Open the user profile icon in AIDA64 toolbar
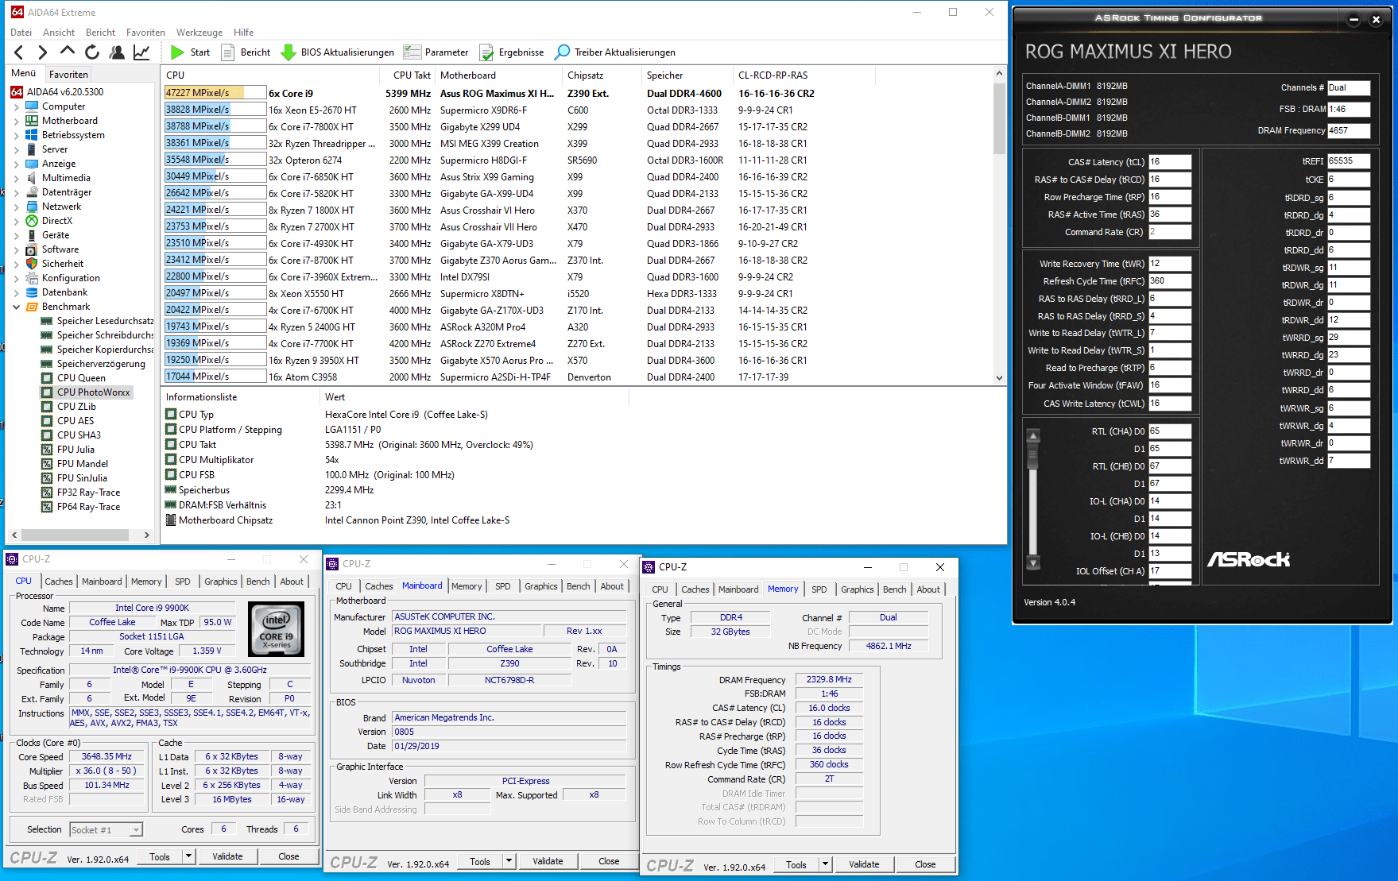Image resolution: width=1398 pixels, height=881 pixels. pyautogui.click(x=117, y=52)
